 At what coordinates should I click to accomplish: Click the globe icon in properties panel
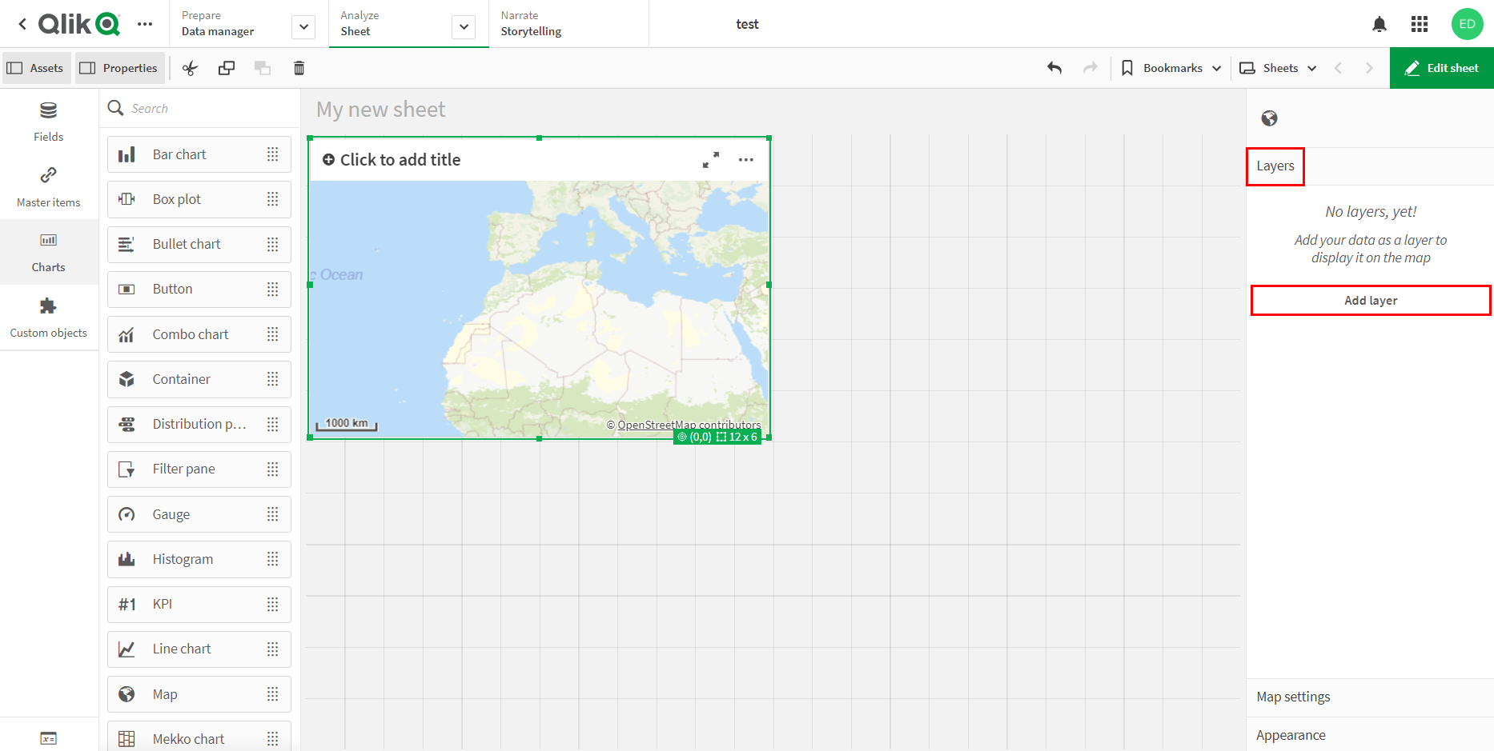click(x=1269, y=118)
